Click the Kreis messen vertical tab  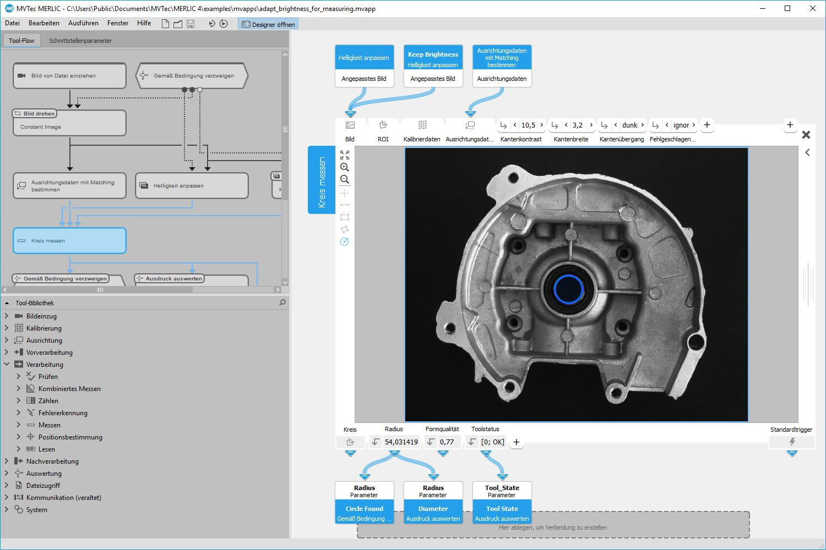click(x=322, y=180)
